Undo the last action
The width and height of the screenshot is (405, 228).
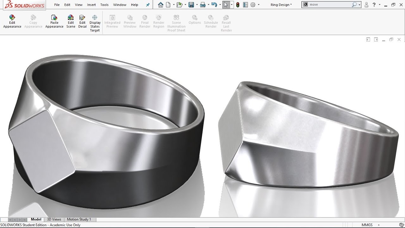coord(214,5)
